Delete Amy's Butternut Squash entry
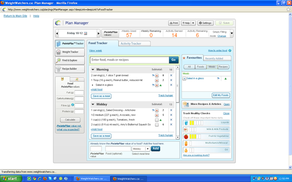Screen dimensions: 292x182 (171, 124)
